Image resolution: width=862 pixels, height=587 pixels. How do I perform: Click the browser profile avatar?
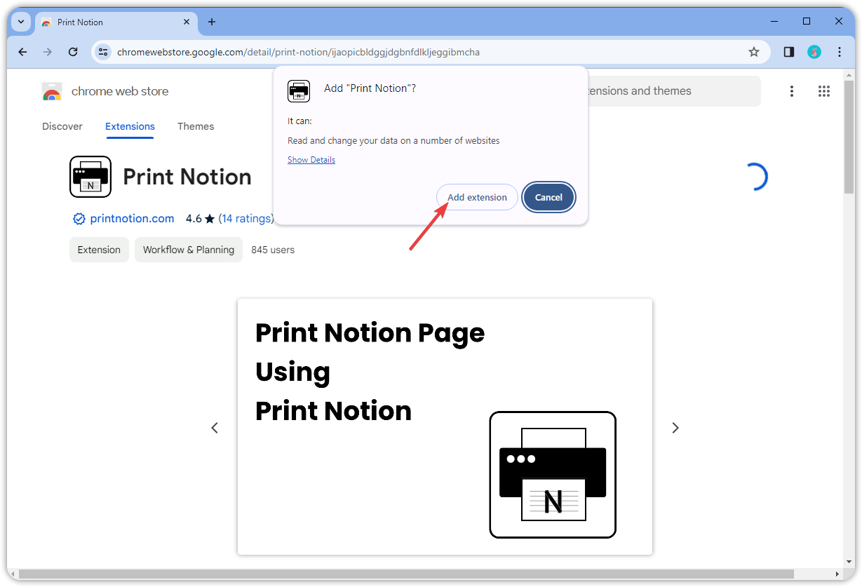pyautogui.click(x=814, y=52)
